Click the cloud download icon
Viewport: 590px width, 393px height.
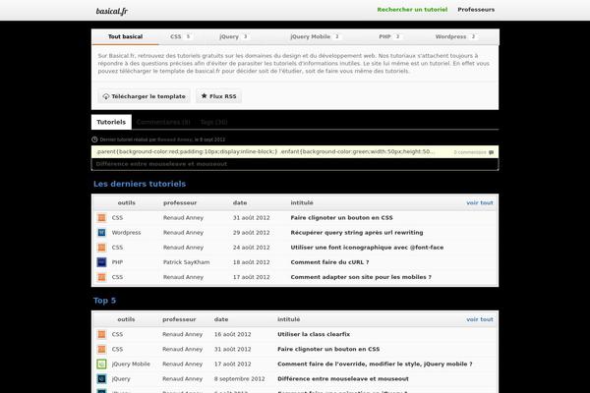click(x=106, y=96)
